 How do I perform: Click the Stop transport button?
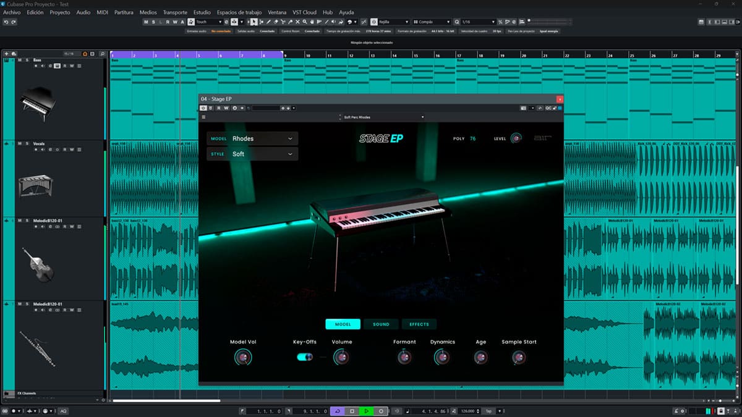click(x=352, y=411)
